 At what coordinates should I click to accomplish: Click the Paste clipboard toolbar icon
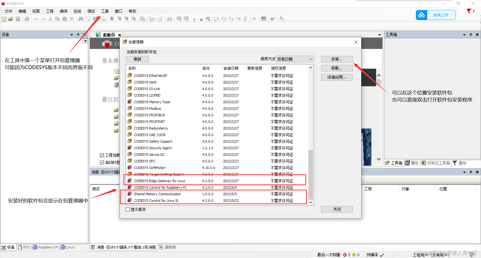pyautogui.click(x=65, y=19)
